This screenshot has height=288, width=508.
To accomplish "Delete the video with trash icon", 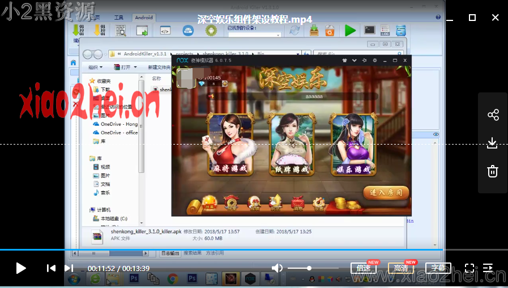I will (493, 171).
